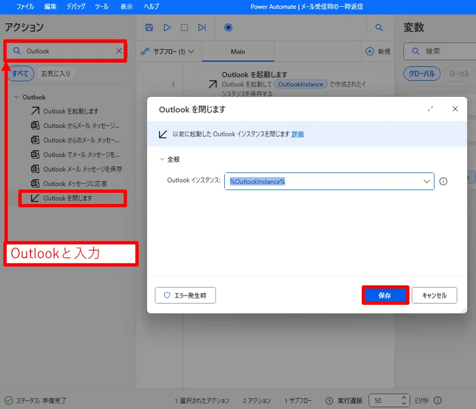Select the グローバル variables filter

(x=422, y=74)
